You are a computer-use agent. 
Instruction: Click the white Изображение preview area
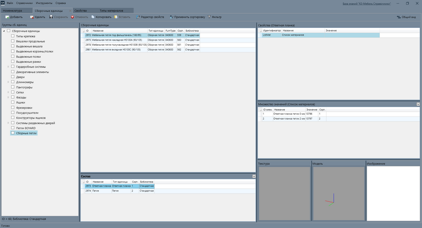point(393,193)
